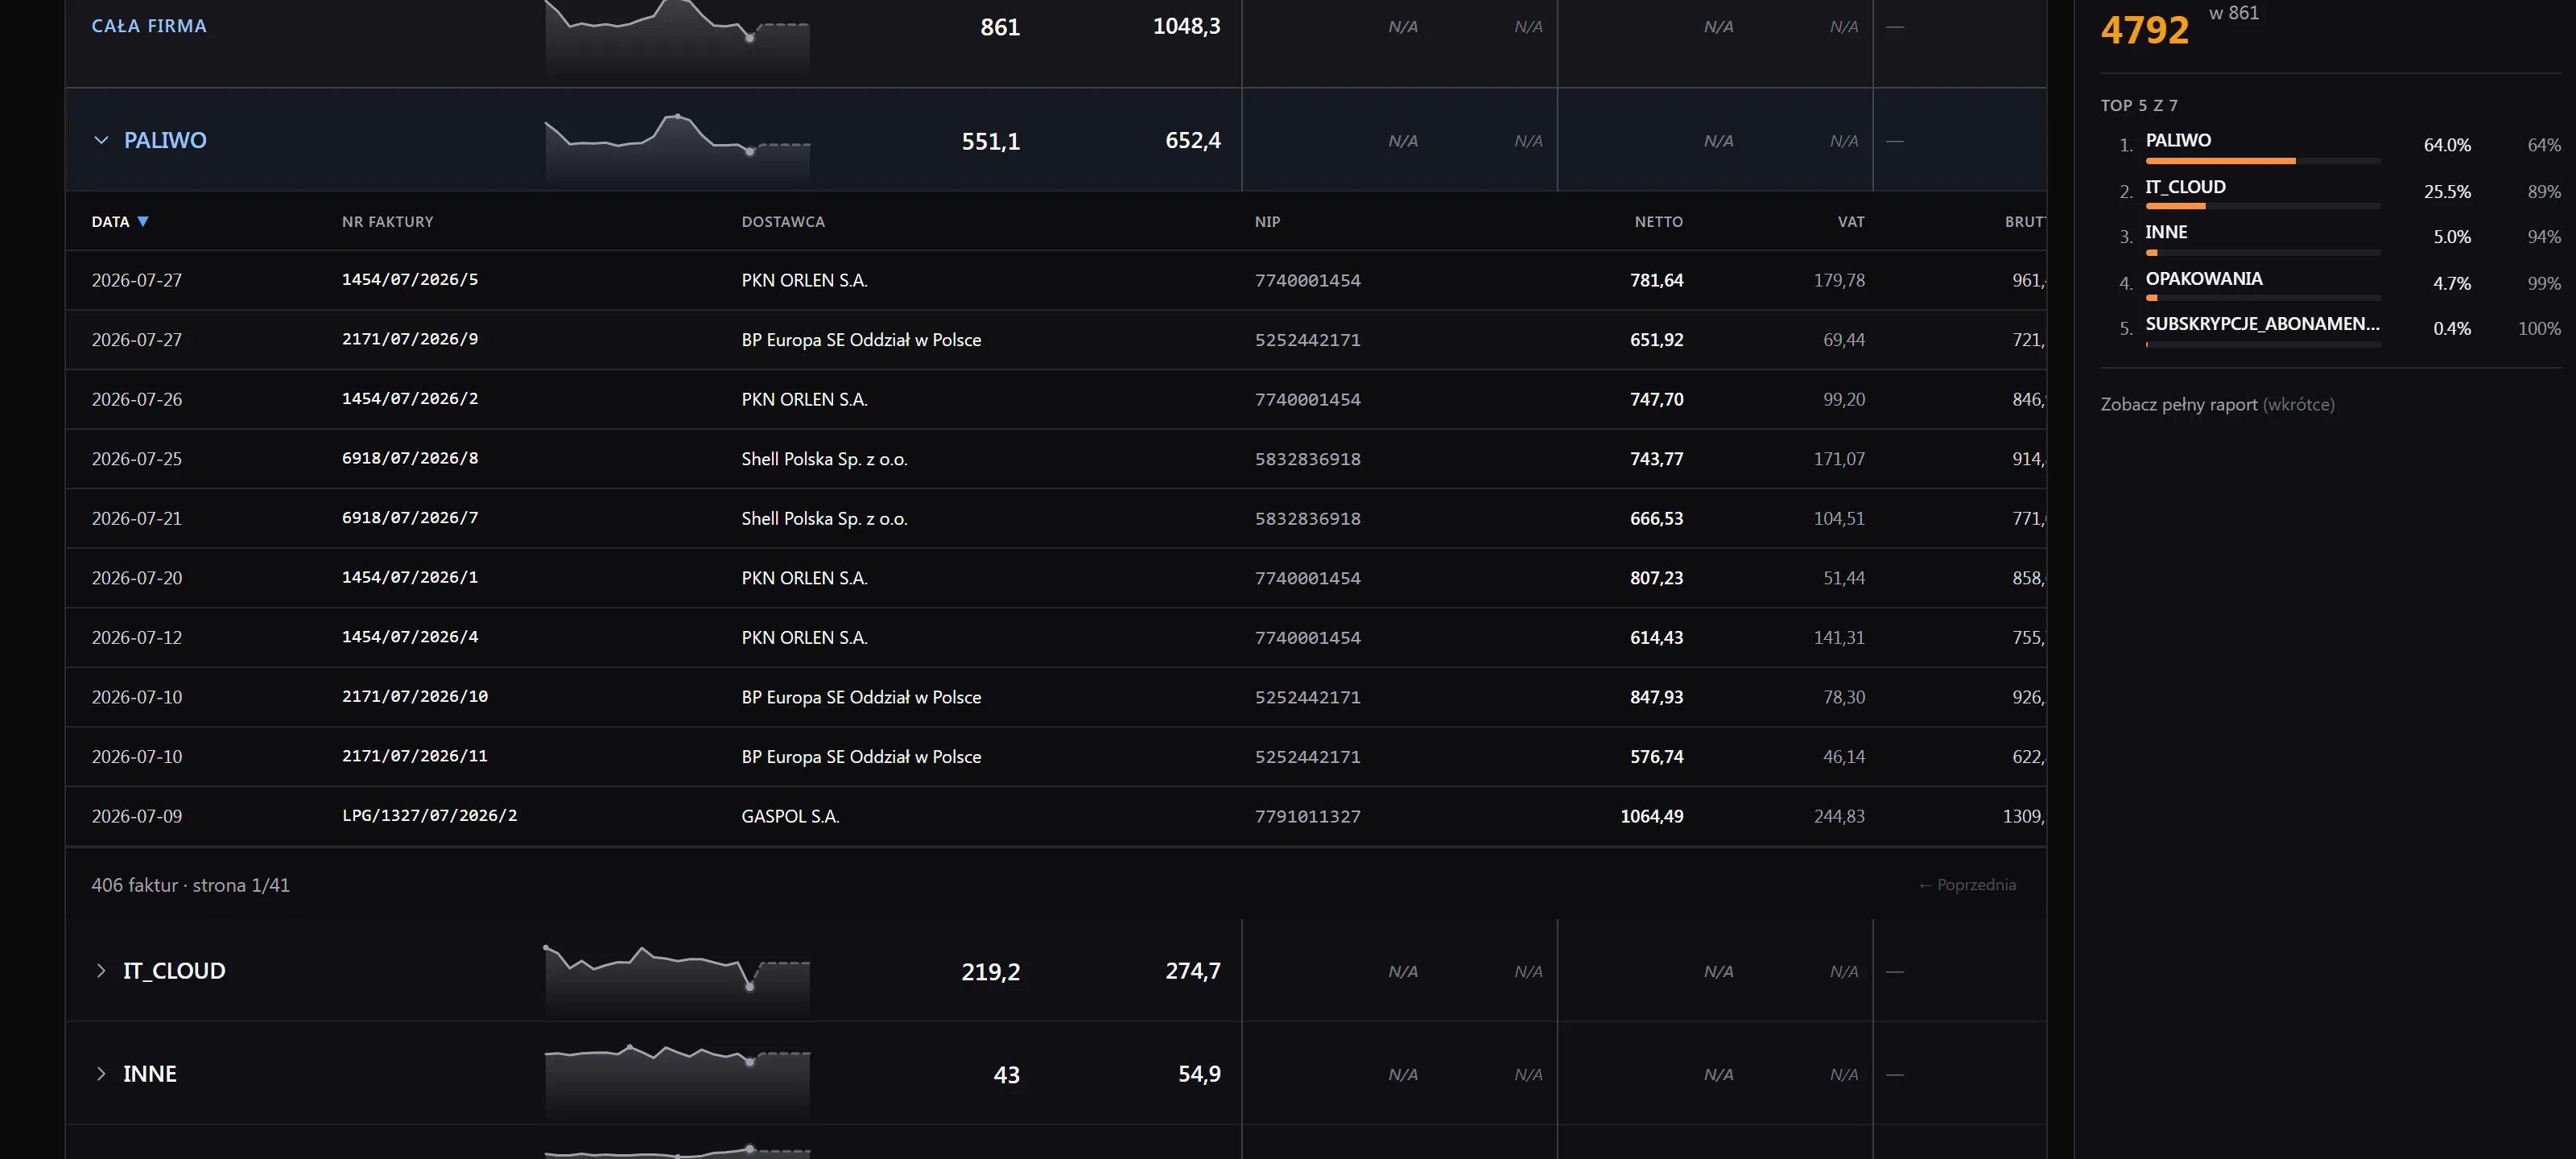Select the date 2026-07-25
Image resolution: width=2576 pixels, height=1159 pixels.
pyautogui.click(x=137, y=459)
